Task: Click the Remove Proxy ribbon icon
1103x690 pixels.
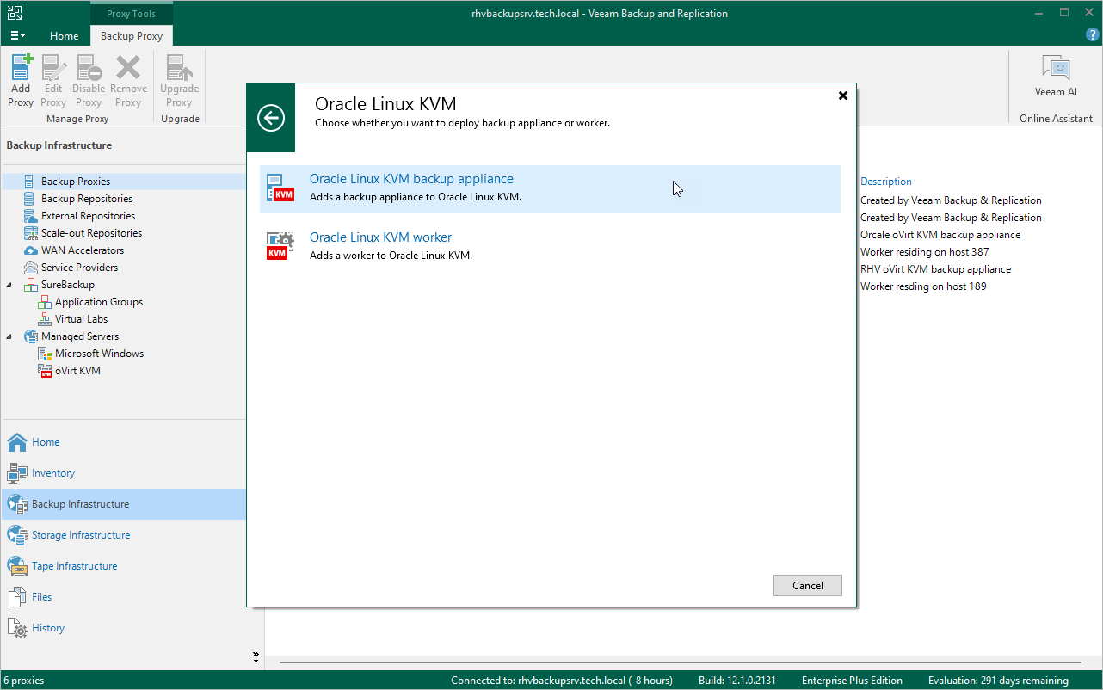Action: pos(128,81)
